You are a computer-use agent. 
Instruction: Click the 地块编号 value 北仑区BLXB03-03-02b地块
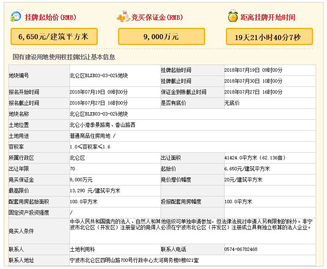(99, 75)
